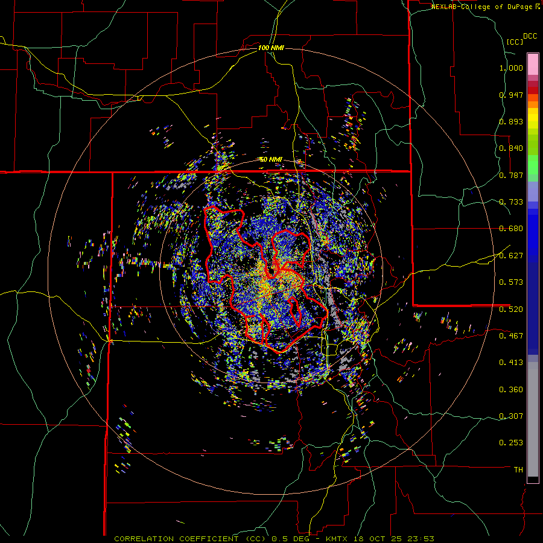
Task: Click the DCC label above the color scale
Action: coord(530,36)
